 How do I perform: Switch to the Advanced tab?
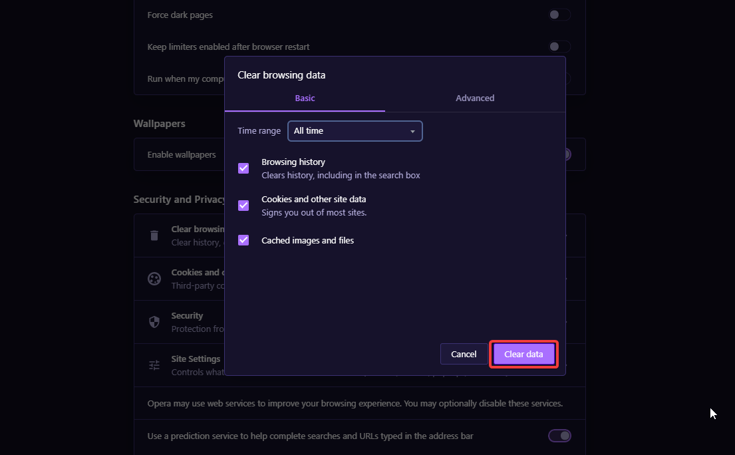(x=474, y=98)
